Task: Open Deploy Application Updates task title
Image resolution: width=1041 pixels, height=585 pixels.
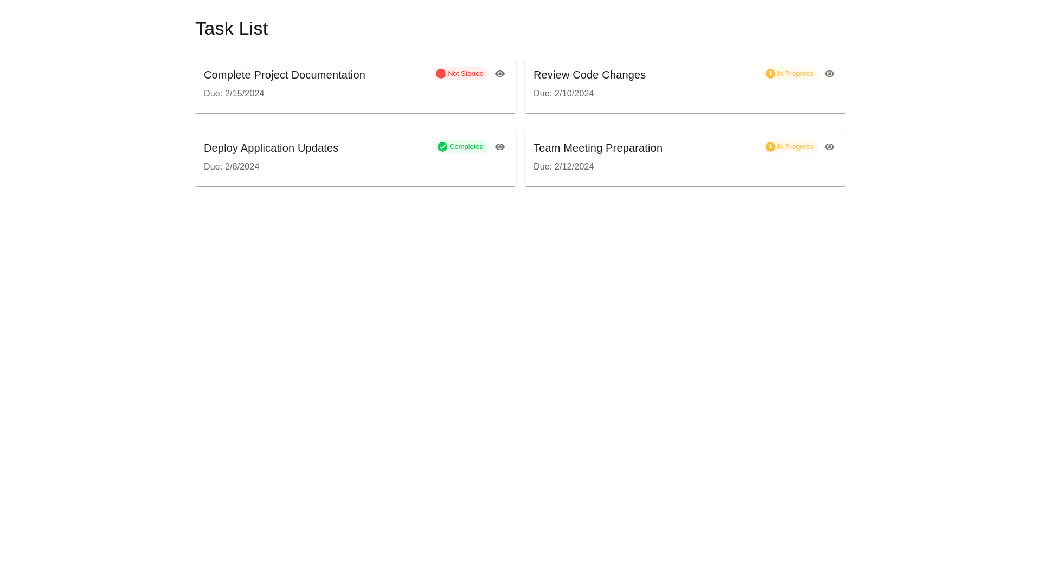Action: tap(271, 148)
